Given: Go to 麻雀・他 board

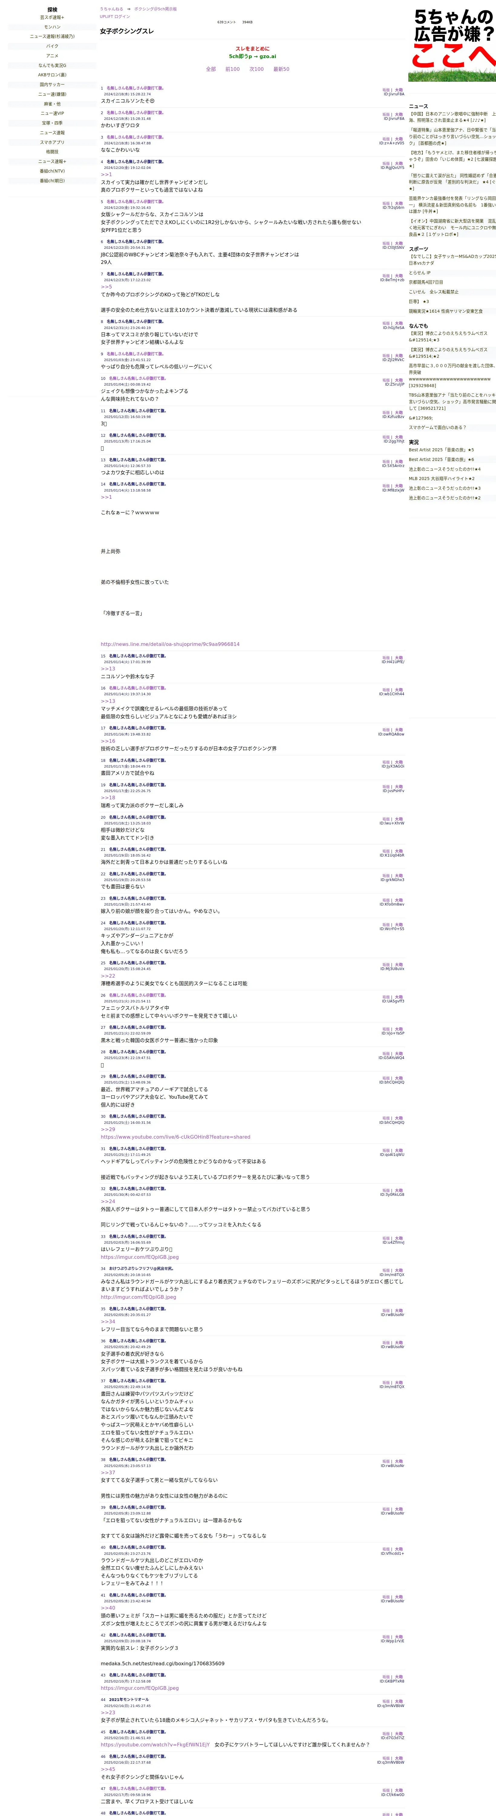Looking at the screenshot, I should coord(52,104).
